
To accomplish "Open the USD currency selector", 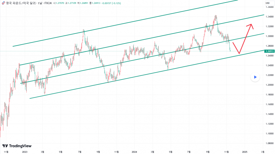I will pos(268,3).
